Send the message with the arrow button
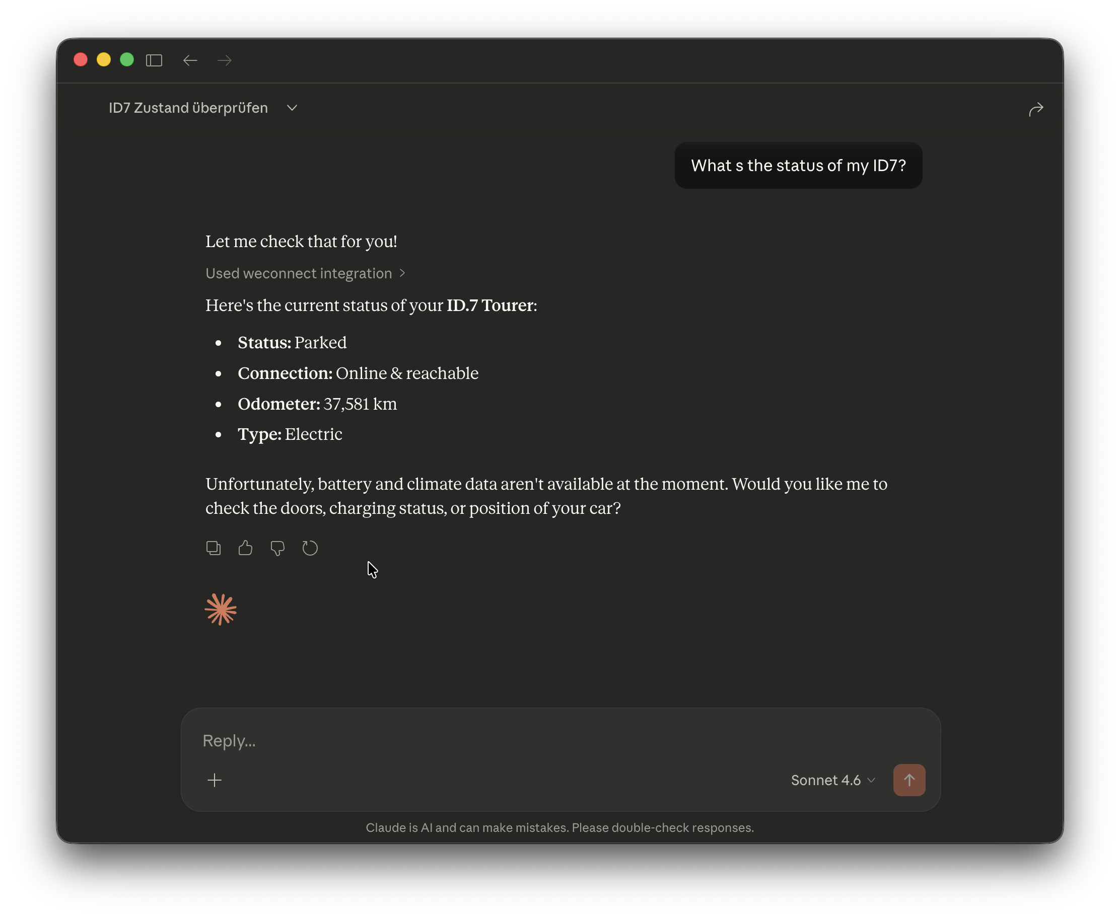 (909, 780)
